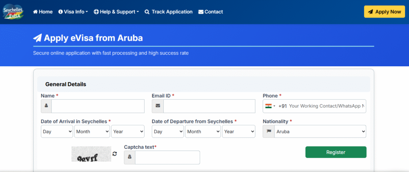
Task: Click the lock icon beside Captcha text field
Action: point(129,158)
